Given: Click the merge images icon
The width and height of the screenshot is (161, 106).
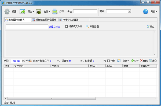Looking at the screenshot, I should pos(38,12).
